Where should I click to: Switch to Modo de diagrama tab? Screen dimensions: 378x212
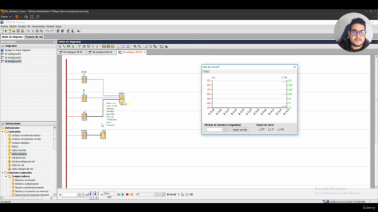click(12, 37)
